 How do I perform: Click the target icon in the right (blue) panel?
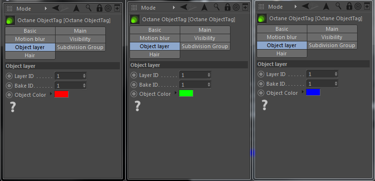[358, 7]
